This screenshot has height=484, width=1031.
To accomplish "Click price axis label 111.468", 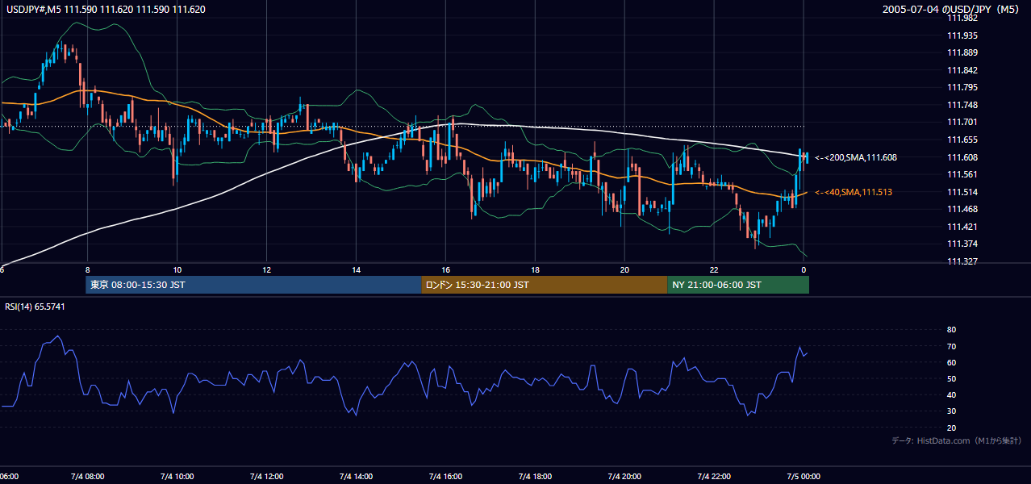I will pyautogui.click(x=962, y=209).
